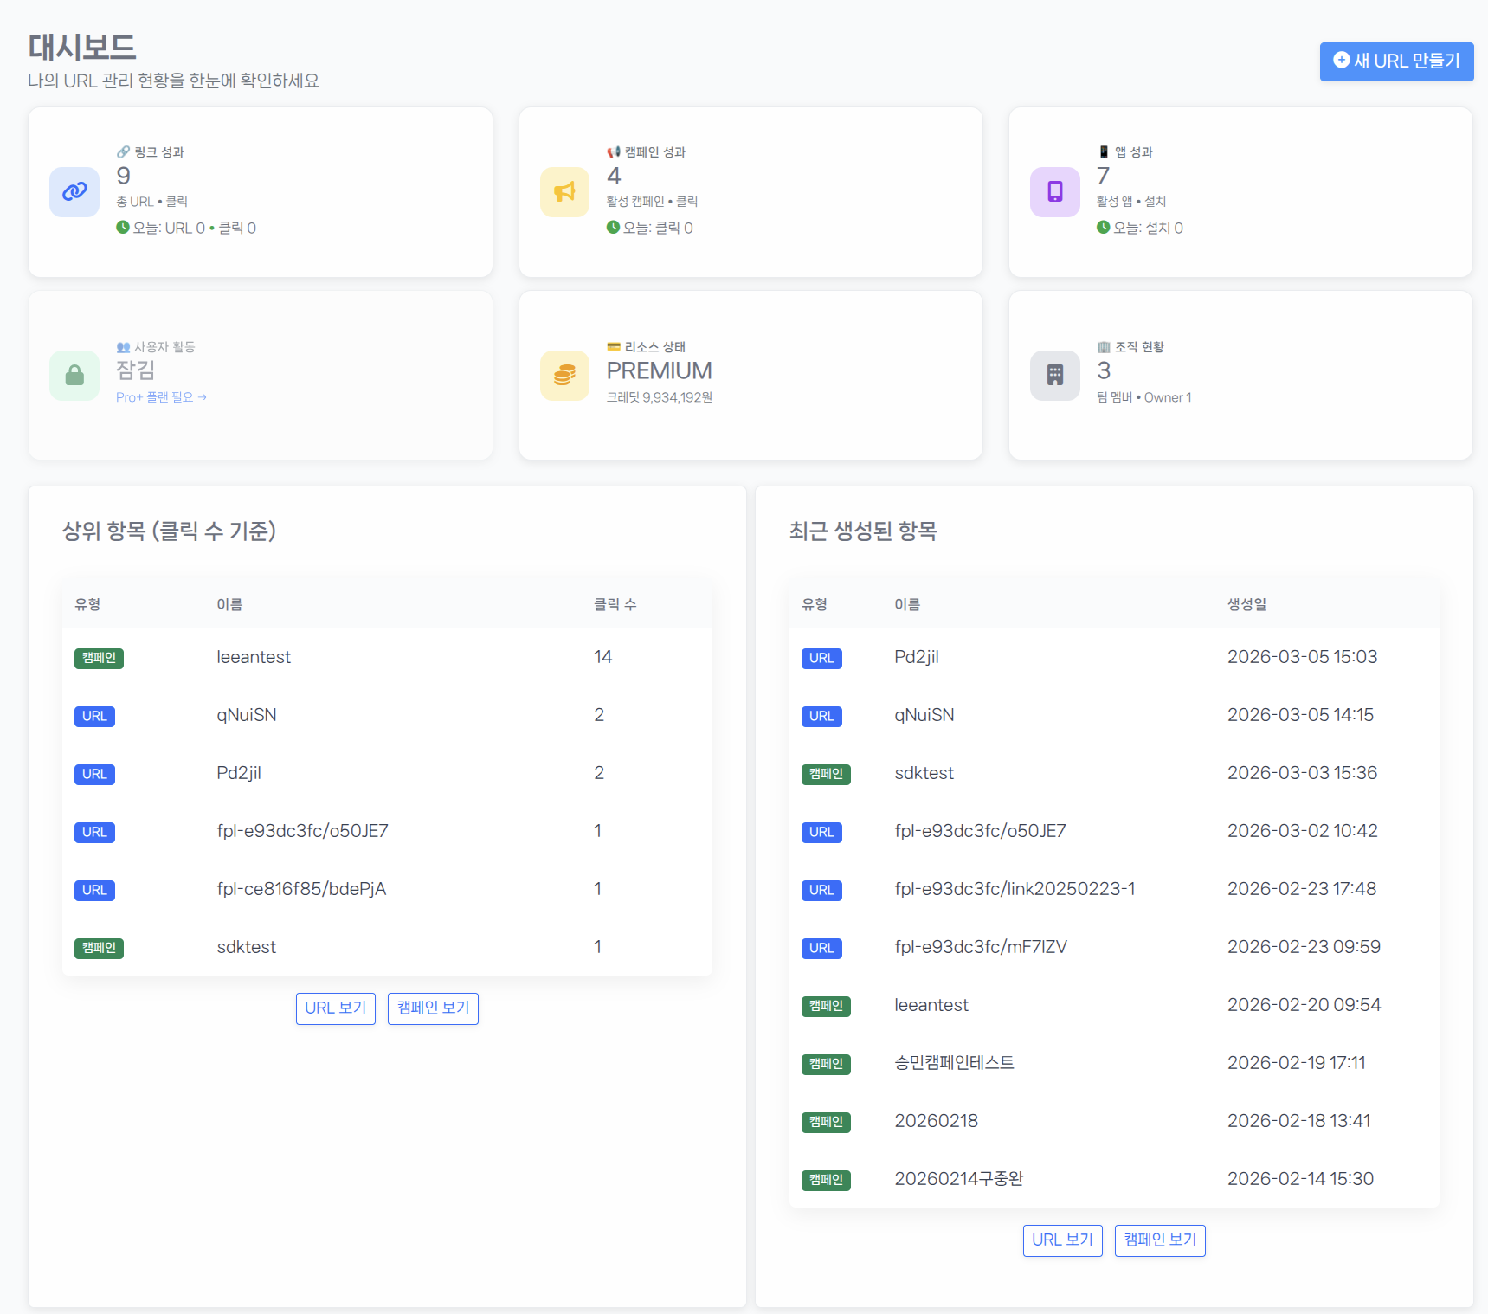The image size is (1488, 1314).
Task: Click the PREMIUM resource status card
Action: (750, 375)
